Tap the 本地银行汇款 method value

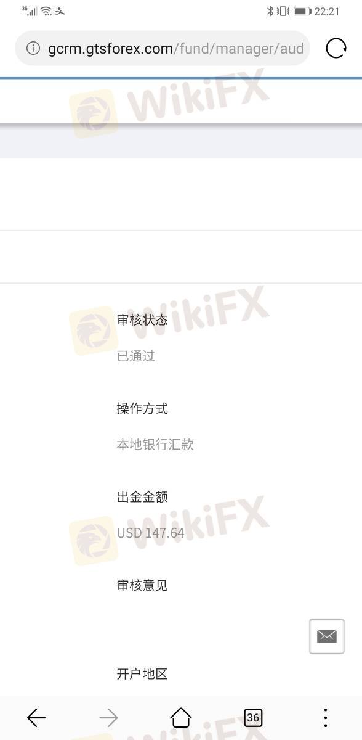155,444
